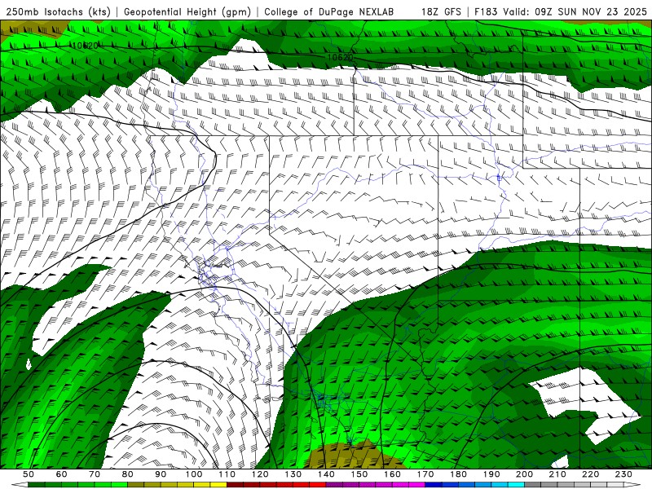Click the 180 knot color bar label
Viewport: 652px width, 489px height.
pyautogui.click(x=458, y=474)
